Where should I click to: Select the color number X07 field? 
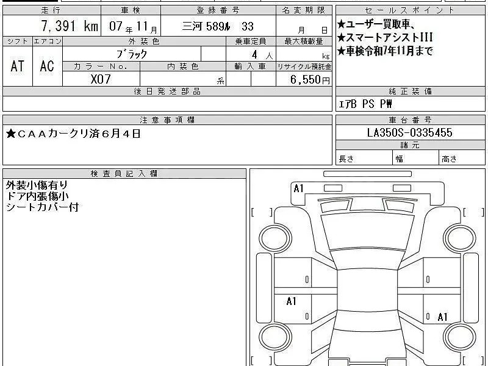click(101, 79)
